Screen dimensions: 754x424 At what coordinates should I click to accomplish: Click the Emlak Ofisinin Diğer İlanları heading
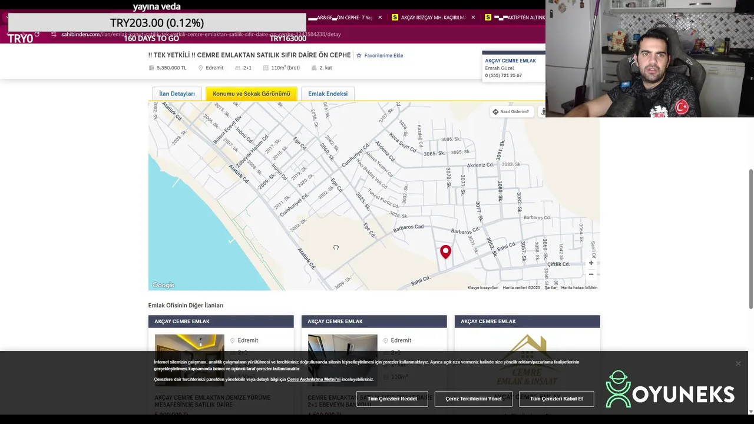tap(186, 305)
